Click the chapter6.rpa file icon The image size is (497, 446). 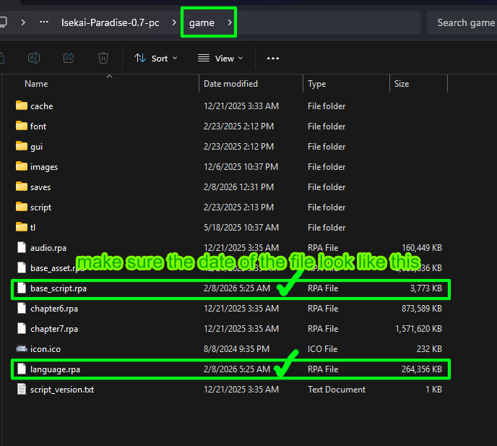pyautogui.click(x=22, y=309)
